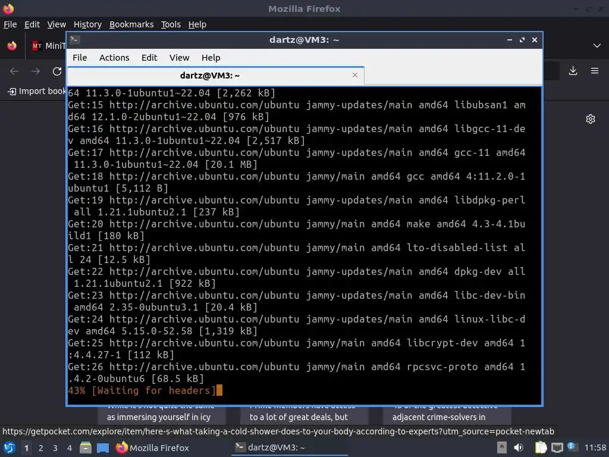Viewport: 609px width, 457px height.
Task: Maximize the terminal window
Action: point(522,40)
